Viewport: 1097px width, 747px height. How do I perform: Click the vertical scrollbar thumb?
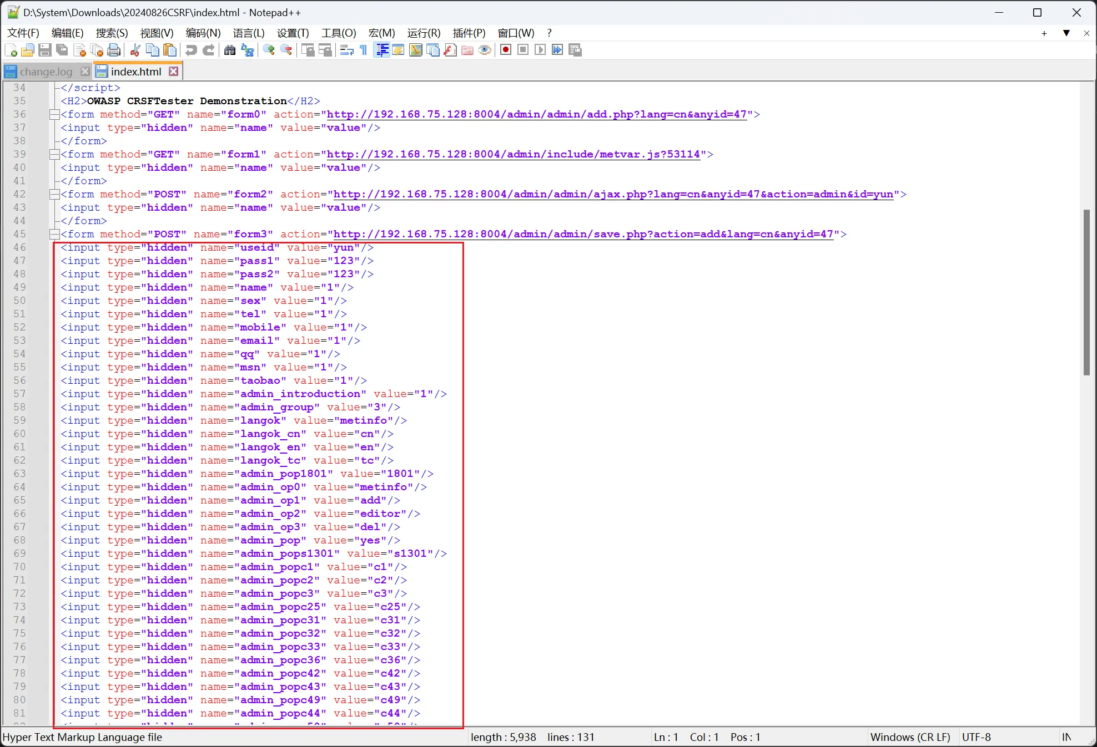(1086, 292)
